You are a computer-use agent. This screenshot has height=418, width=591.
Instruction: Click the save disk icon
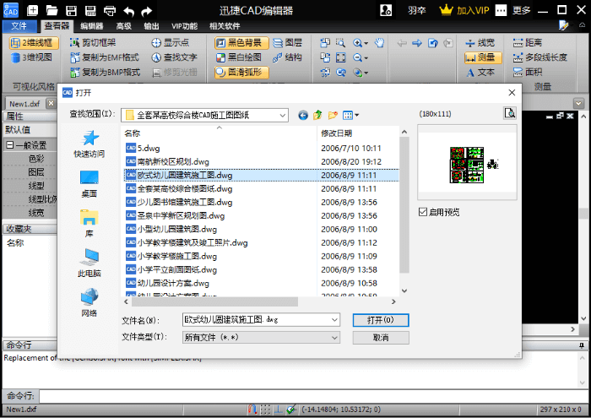pyautogui.click(x=71, y=10)
